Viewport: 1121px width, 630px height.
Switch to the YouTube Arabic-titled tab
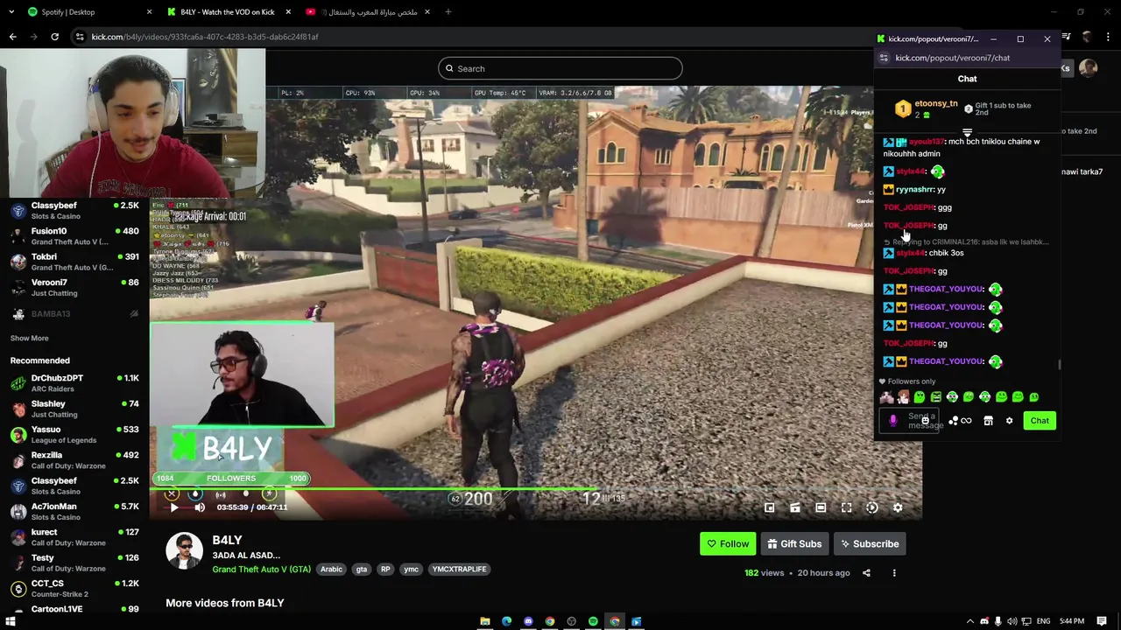click(368, 12)
